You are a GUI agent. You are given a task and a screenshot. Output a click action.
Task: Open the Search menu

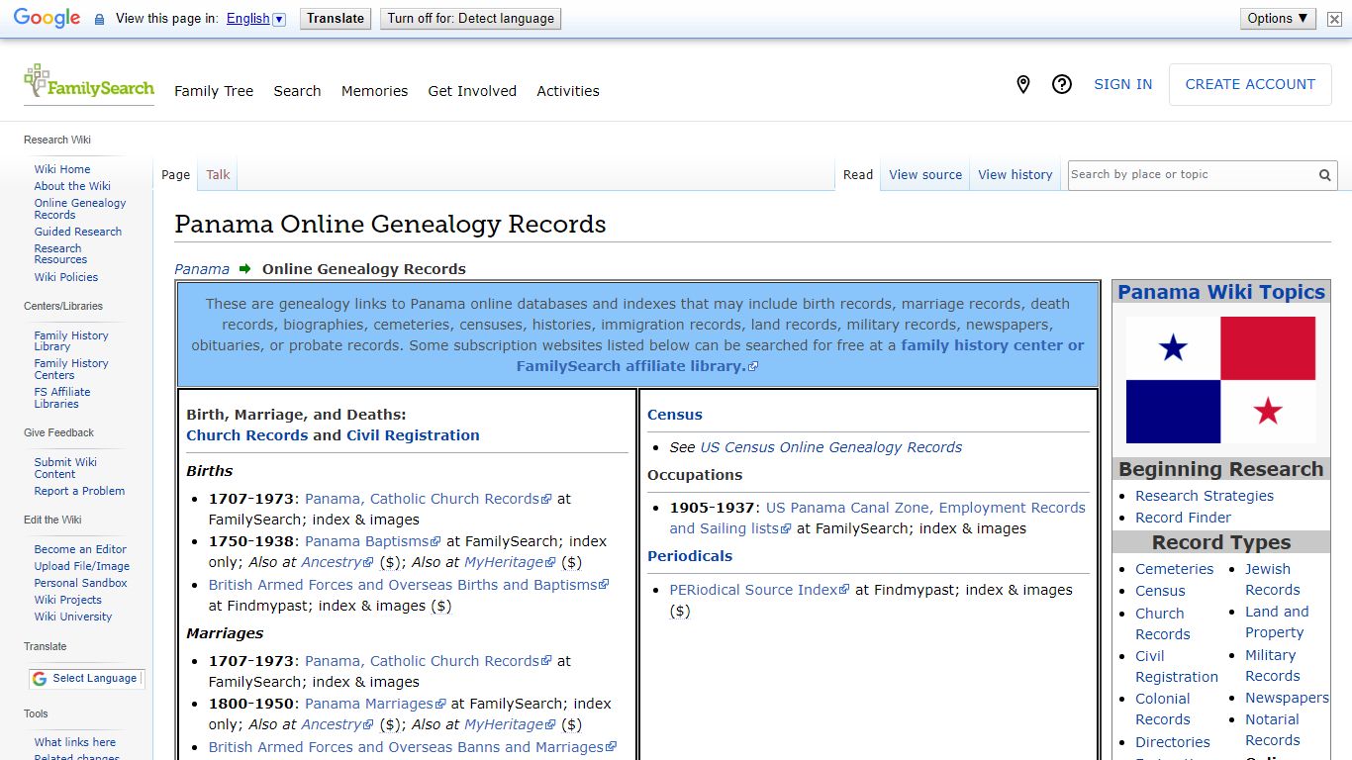pyautogui.click(x=297, y=91)
